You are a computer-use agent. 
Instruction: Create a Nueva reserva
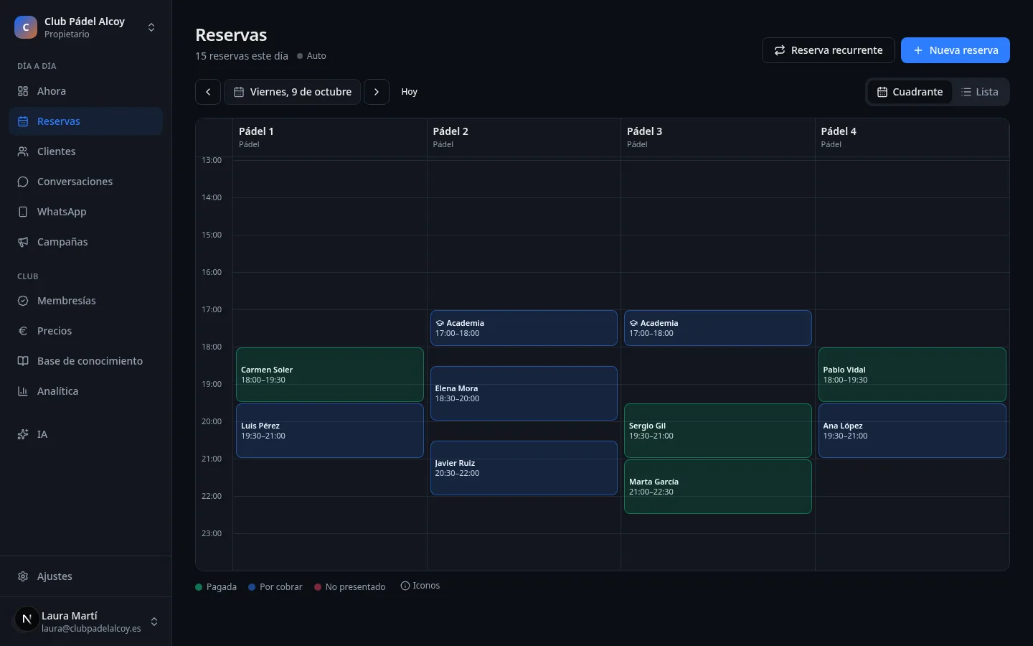point(956,50)
